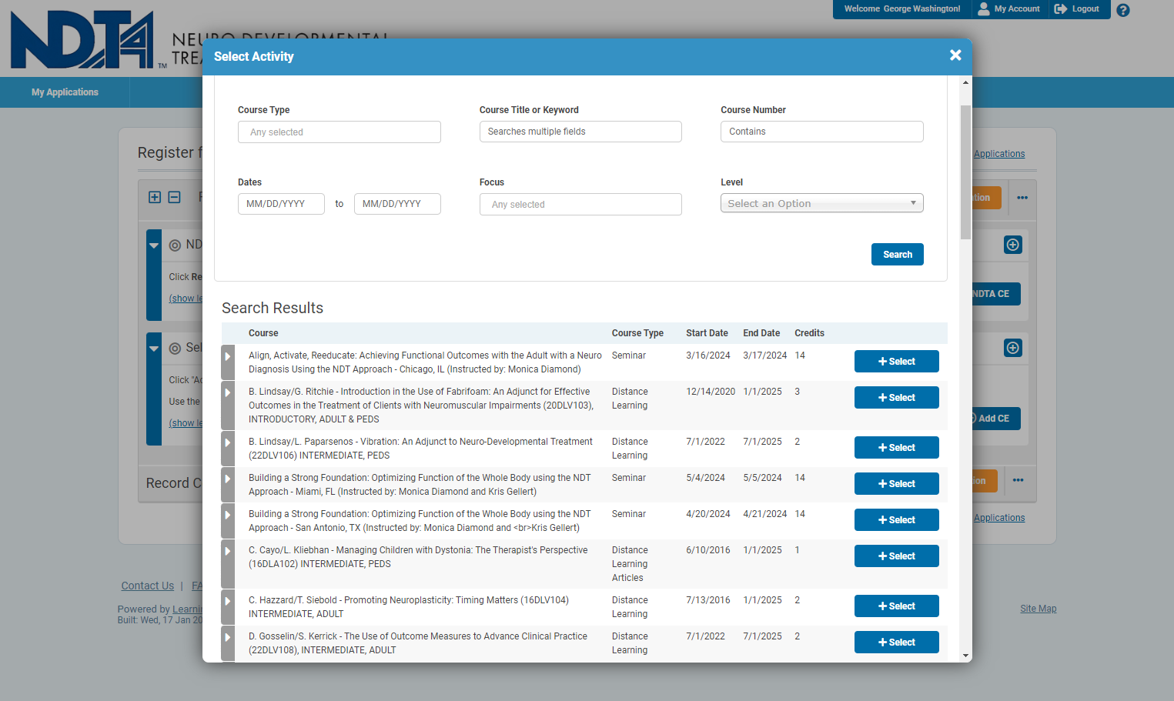Viewport: 1174px width, 701px height.
Task: Expand the Align, Activate, Reeducate course row
Action: [228, 362]
